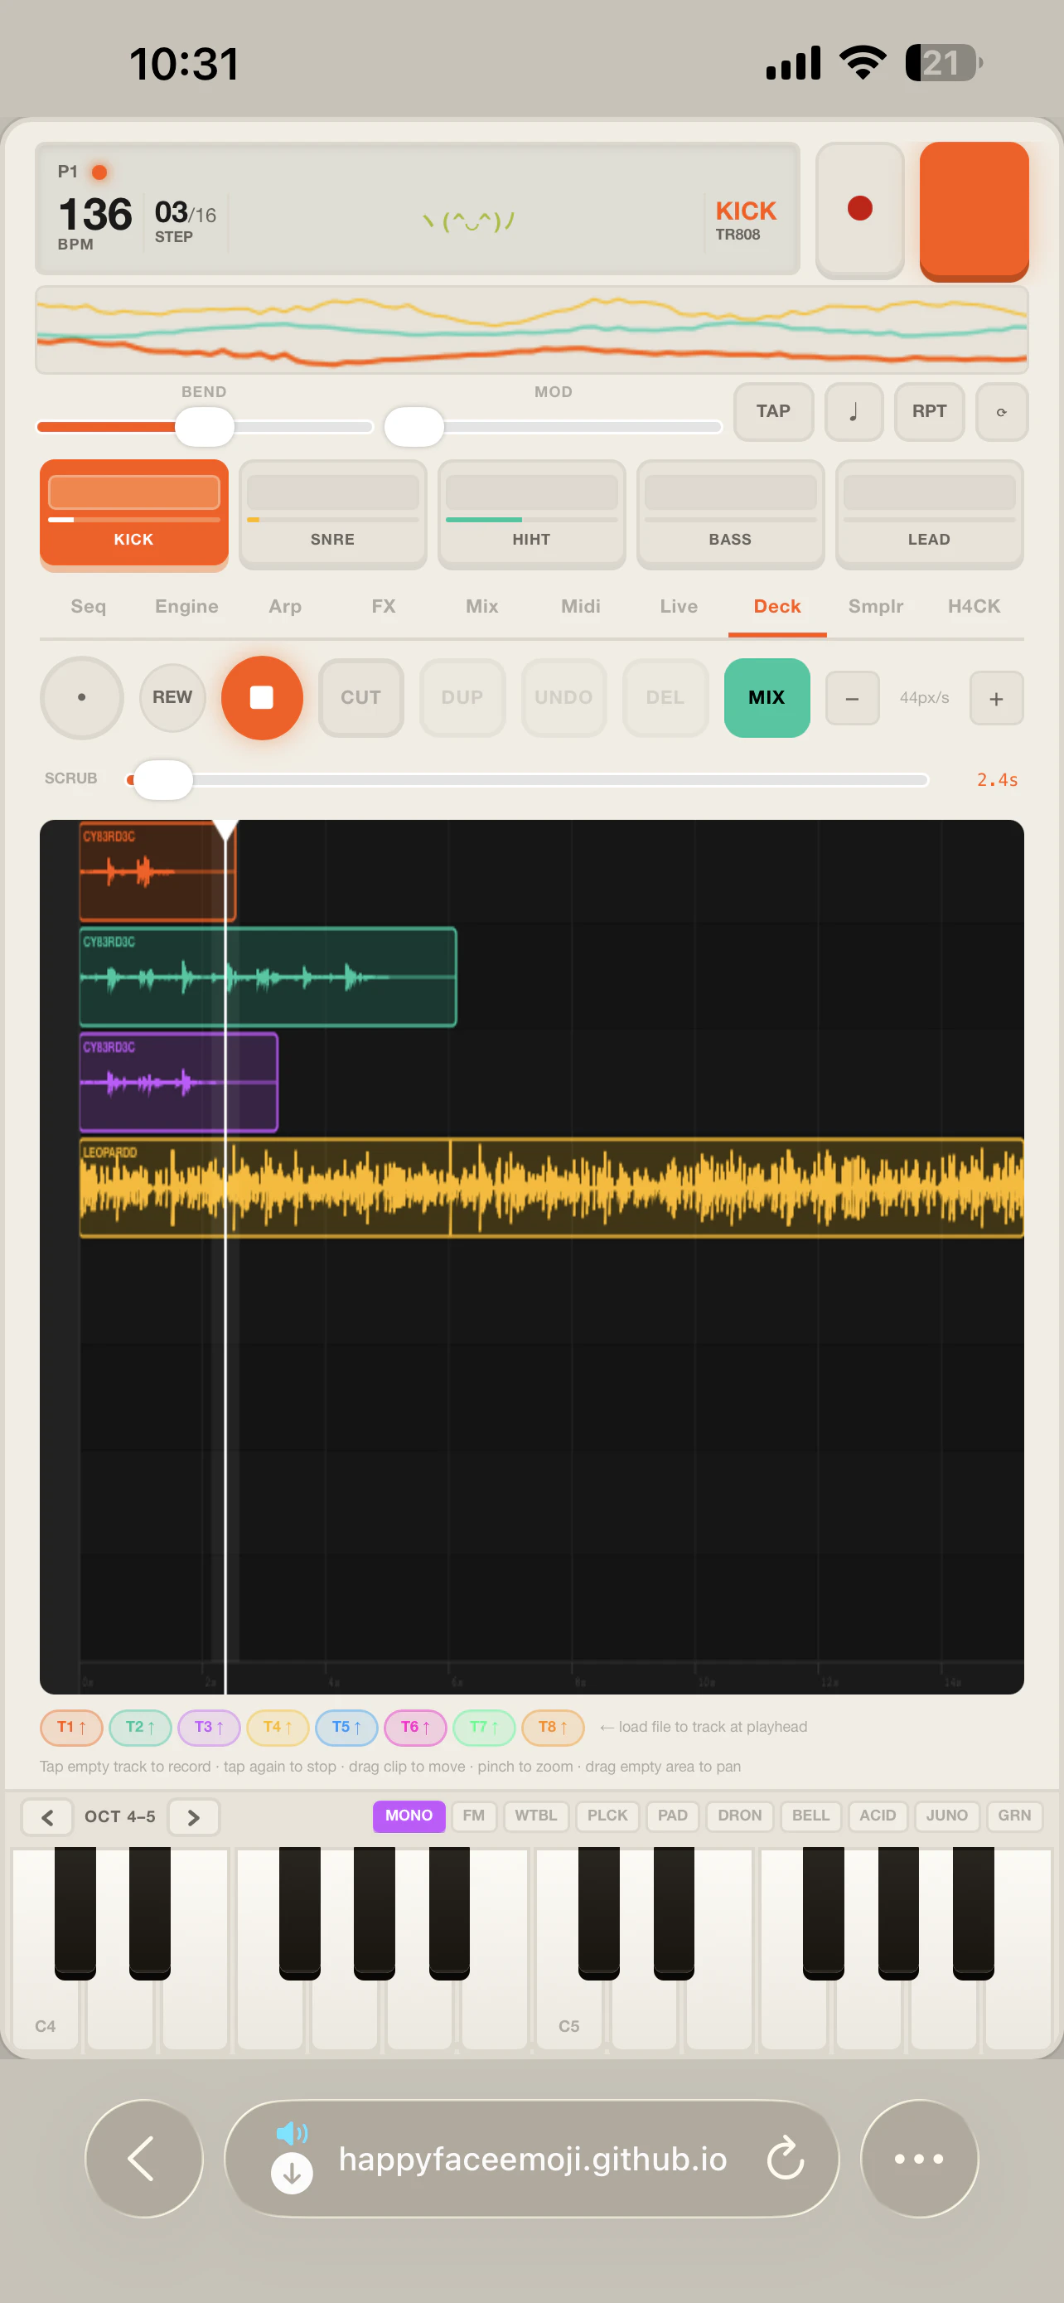The height and width of the screenshot is (2303, 1064).
Task: Click the BEND slider track
Action: coord(205,426)
